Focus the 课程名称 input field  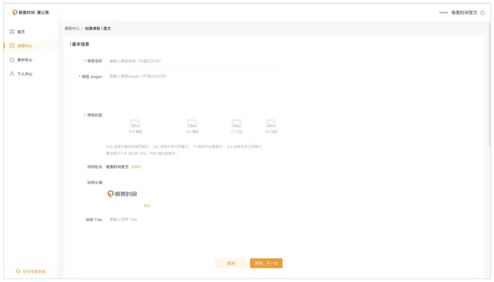point(198,61)
